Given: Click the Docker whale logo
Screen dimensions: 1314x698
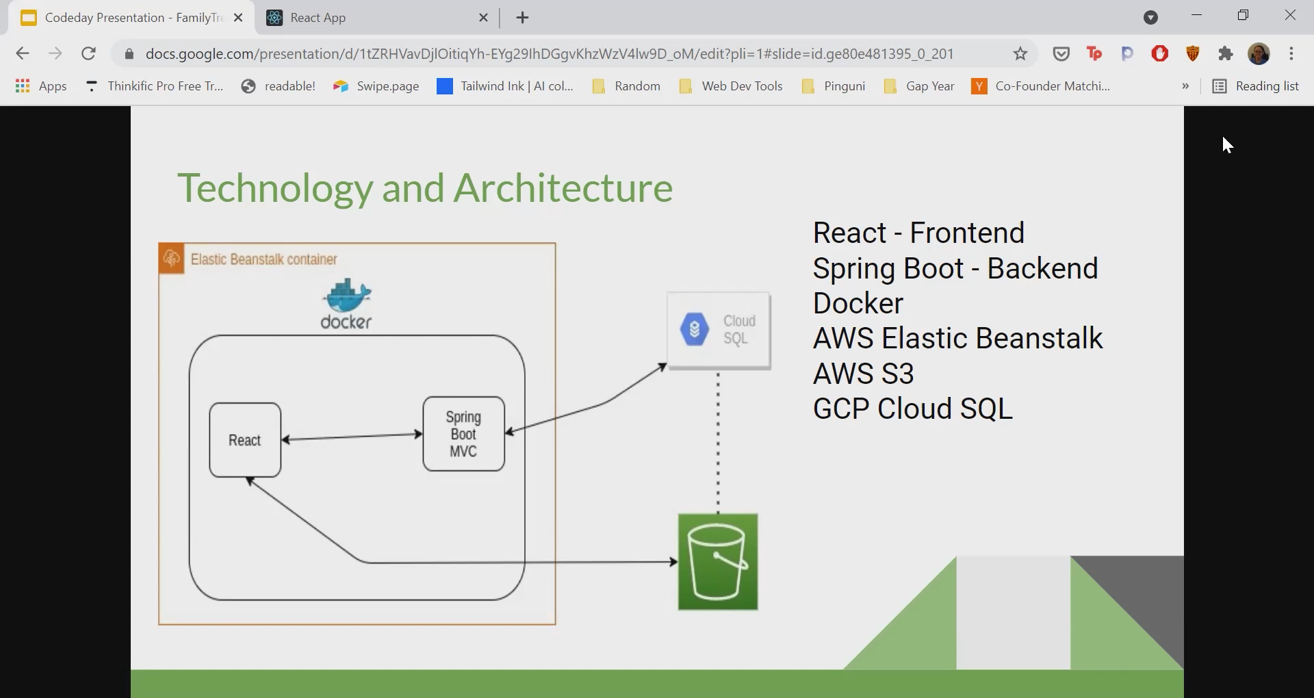Looking at the screenshot, I should click(347, 304).
